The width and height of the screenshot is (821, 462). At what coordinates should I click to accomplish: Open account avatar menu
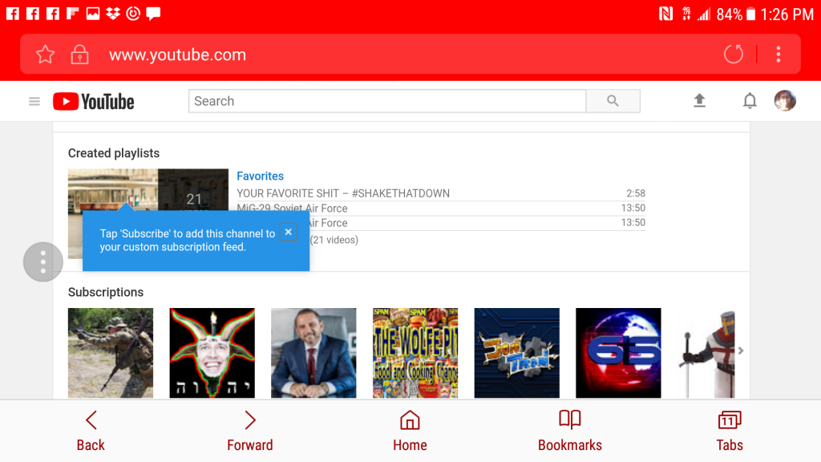[785, 100]
